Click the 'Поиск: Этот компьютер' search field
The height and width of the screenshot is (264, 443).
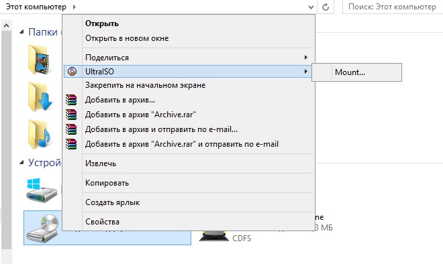(393, 7)
